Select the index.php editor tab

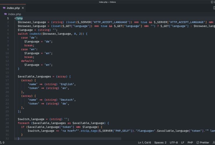coord(13,8)
